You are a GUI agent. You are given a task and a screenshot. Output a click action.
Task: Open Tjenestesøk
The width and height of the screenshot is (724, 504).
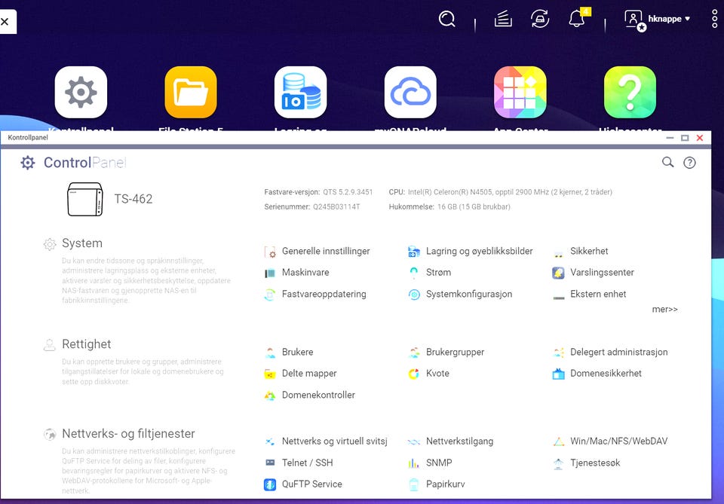pyautogui.click(x=586, y=463)
